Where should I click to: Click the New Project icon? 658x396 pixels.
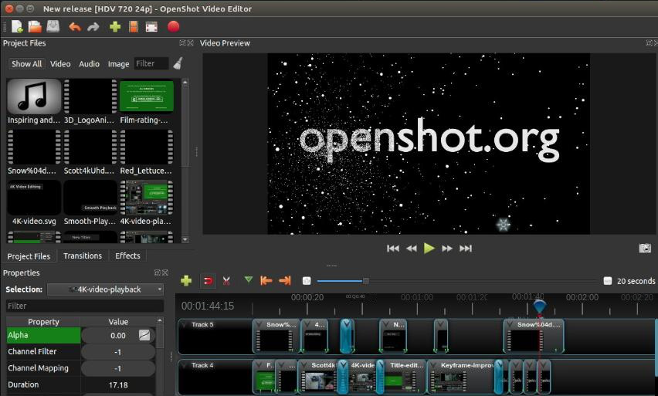click(17, 27)
